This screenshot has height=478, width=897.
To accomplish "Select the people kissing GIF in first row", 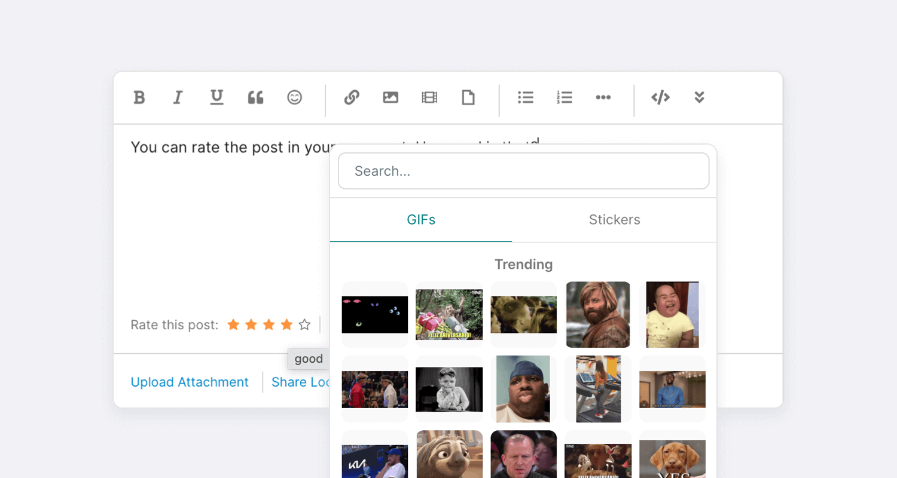I will tap(523, 314).
